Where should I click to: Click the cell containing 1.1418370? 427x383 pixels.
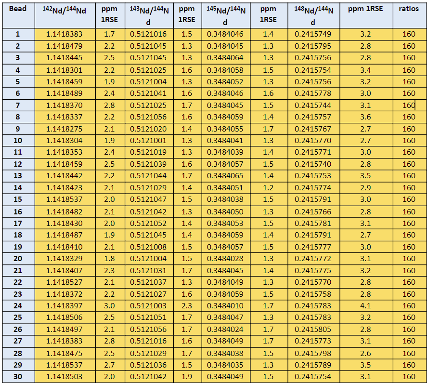coord(65,105)
